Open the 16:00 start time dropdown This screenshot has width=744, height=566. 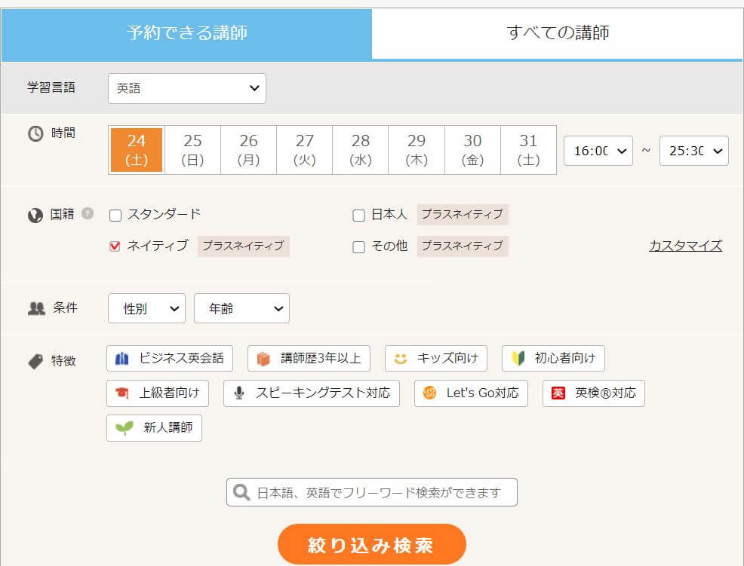598,151
